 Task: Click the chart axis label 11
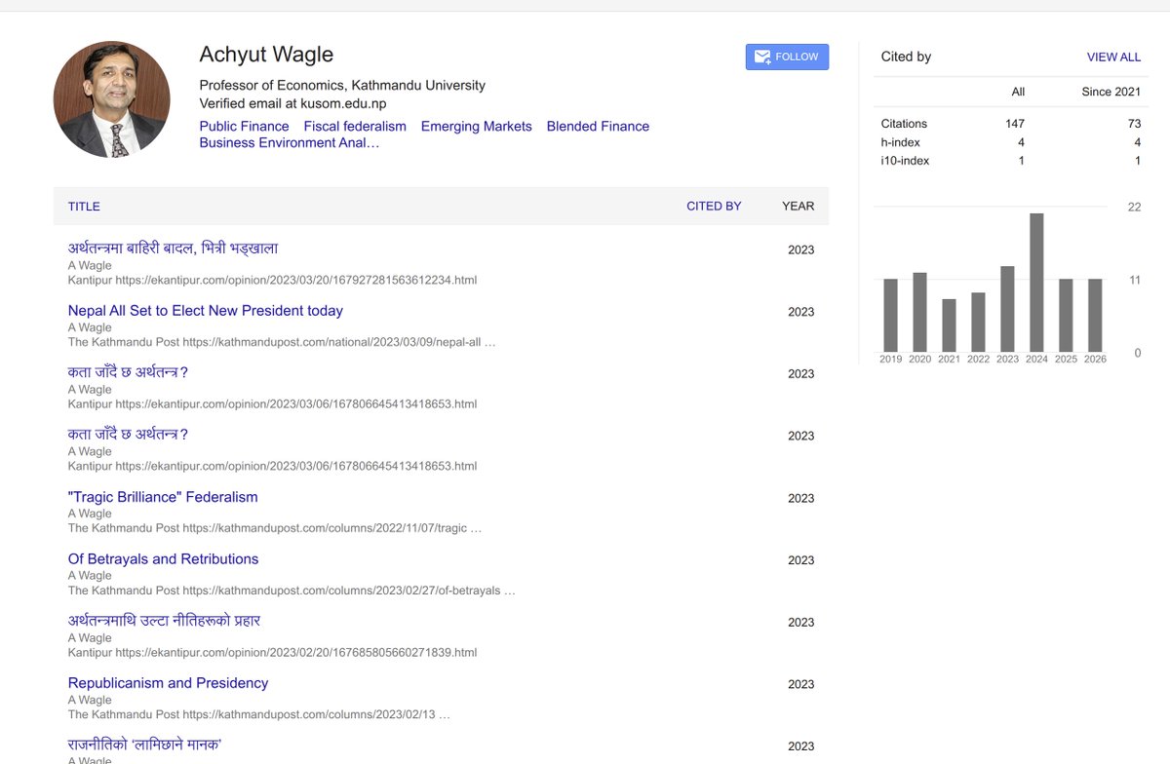pos(1134,281)
